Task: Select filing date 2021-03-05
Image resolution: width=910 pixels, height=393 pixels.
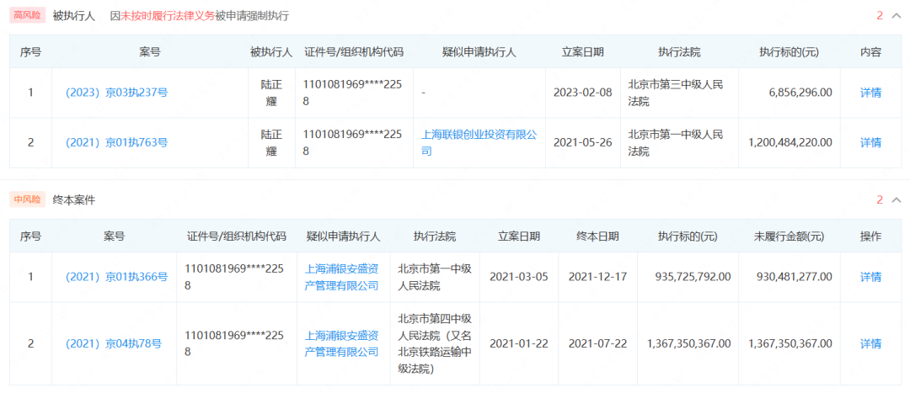Action: click(519, 277)
